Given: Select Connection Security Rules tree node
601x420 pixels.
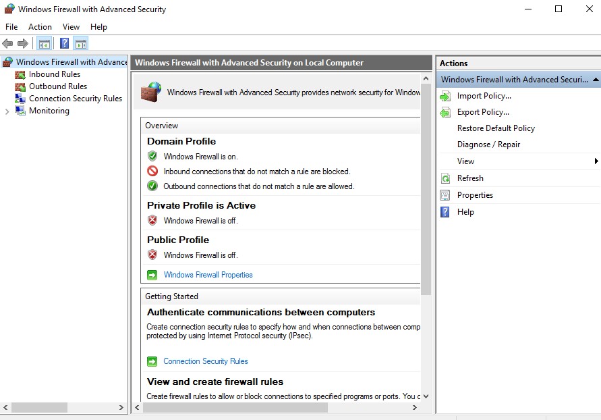Looking at the screenshot, I should 76,99.
